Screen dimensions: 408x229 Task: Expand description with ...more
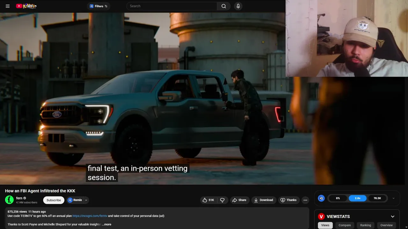pyautogui.click(x=106, y=225)
